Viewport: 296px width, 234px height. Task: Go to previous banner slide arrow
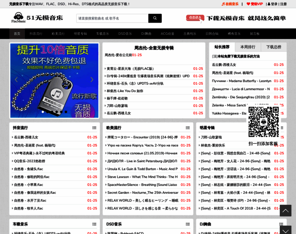point(16,80)
